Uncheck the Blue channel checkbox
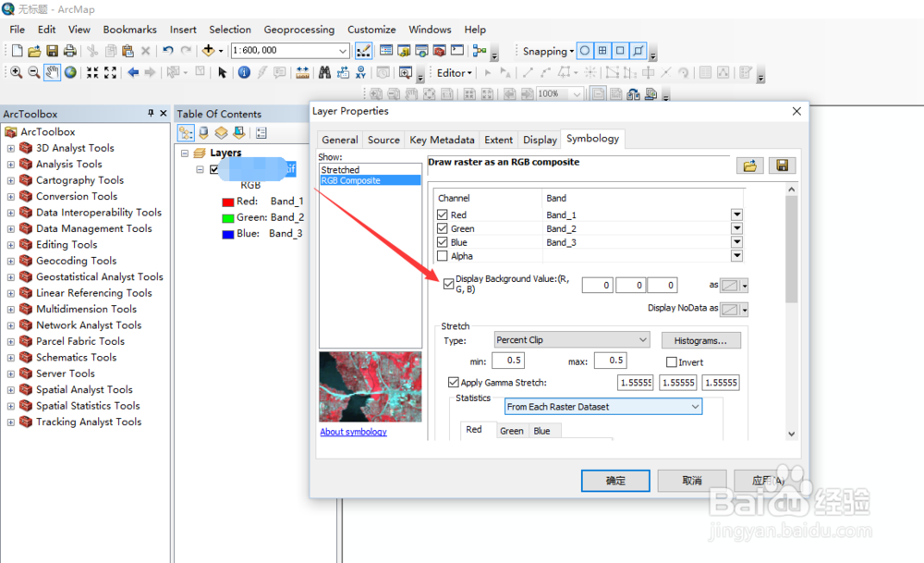The image size is (924, 563). (x=443, y=241)
